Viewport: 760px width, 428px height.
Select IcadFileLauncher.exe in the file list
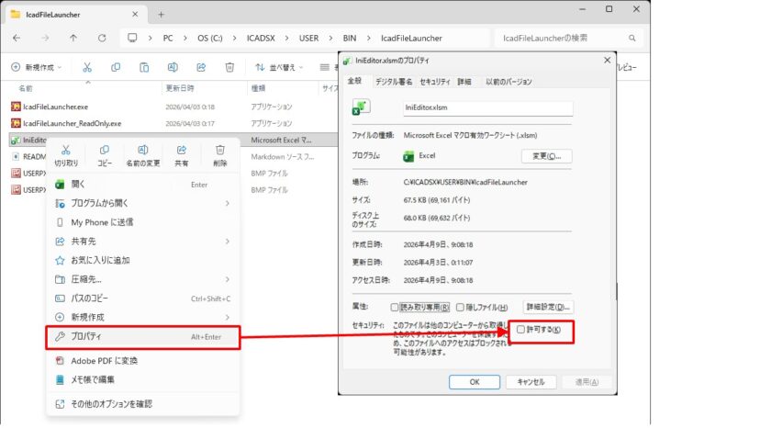55,106
